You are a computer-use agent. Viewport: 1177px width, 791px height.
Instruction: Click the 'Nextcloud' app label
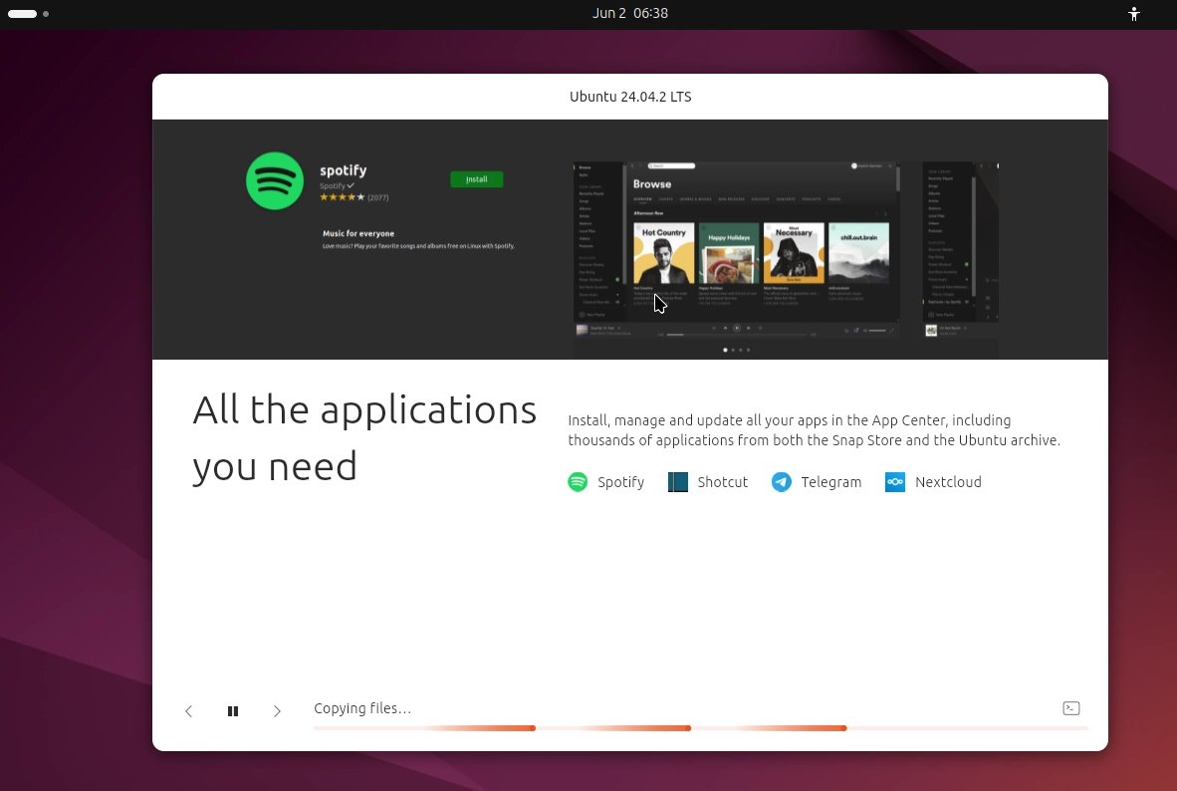[948, 482]
